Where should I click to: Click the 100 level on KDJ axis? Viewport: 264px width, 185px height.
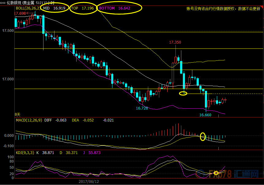click(x=10, y=157)
